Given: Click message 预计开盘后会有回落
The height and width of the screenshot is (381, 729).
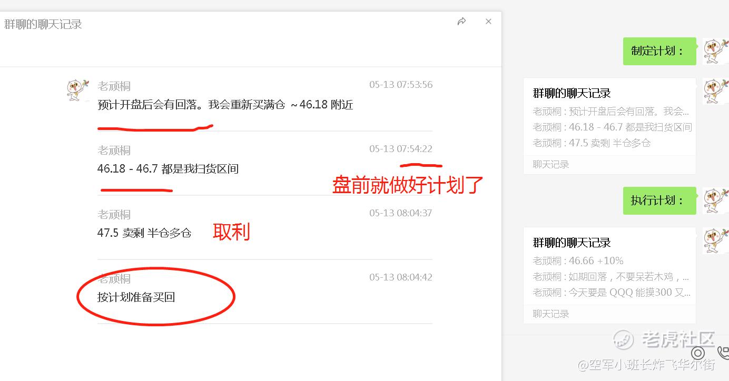Looking at the screenshot, I should click(x=225, y=105).
